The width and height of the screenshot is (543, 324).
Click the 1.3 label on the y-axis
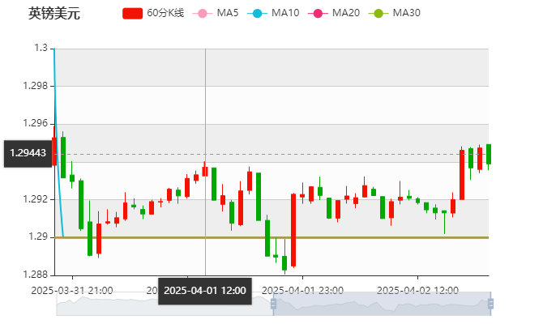pyautogui.click(x=41, y=48)
